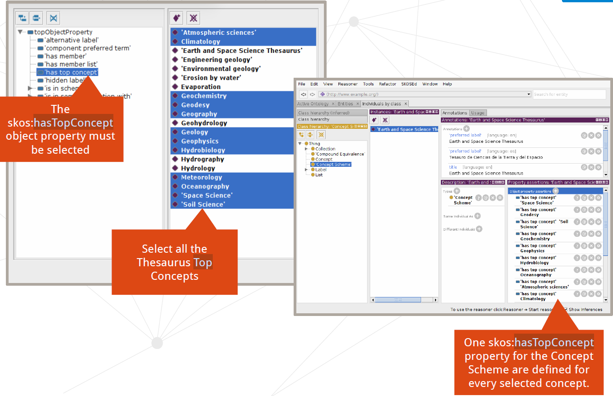The width and height of the screenshot is (613, 396).
Task: Click the add individual diamond icon
Action: pyautogui.click(x=176, y=18)
